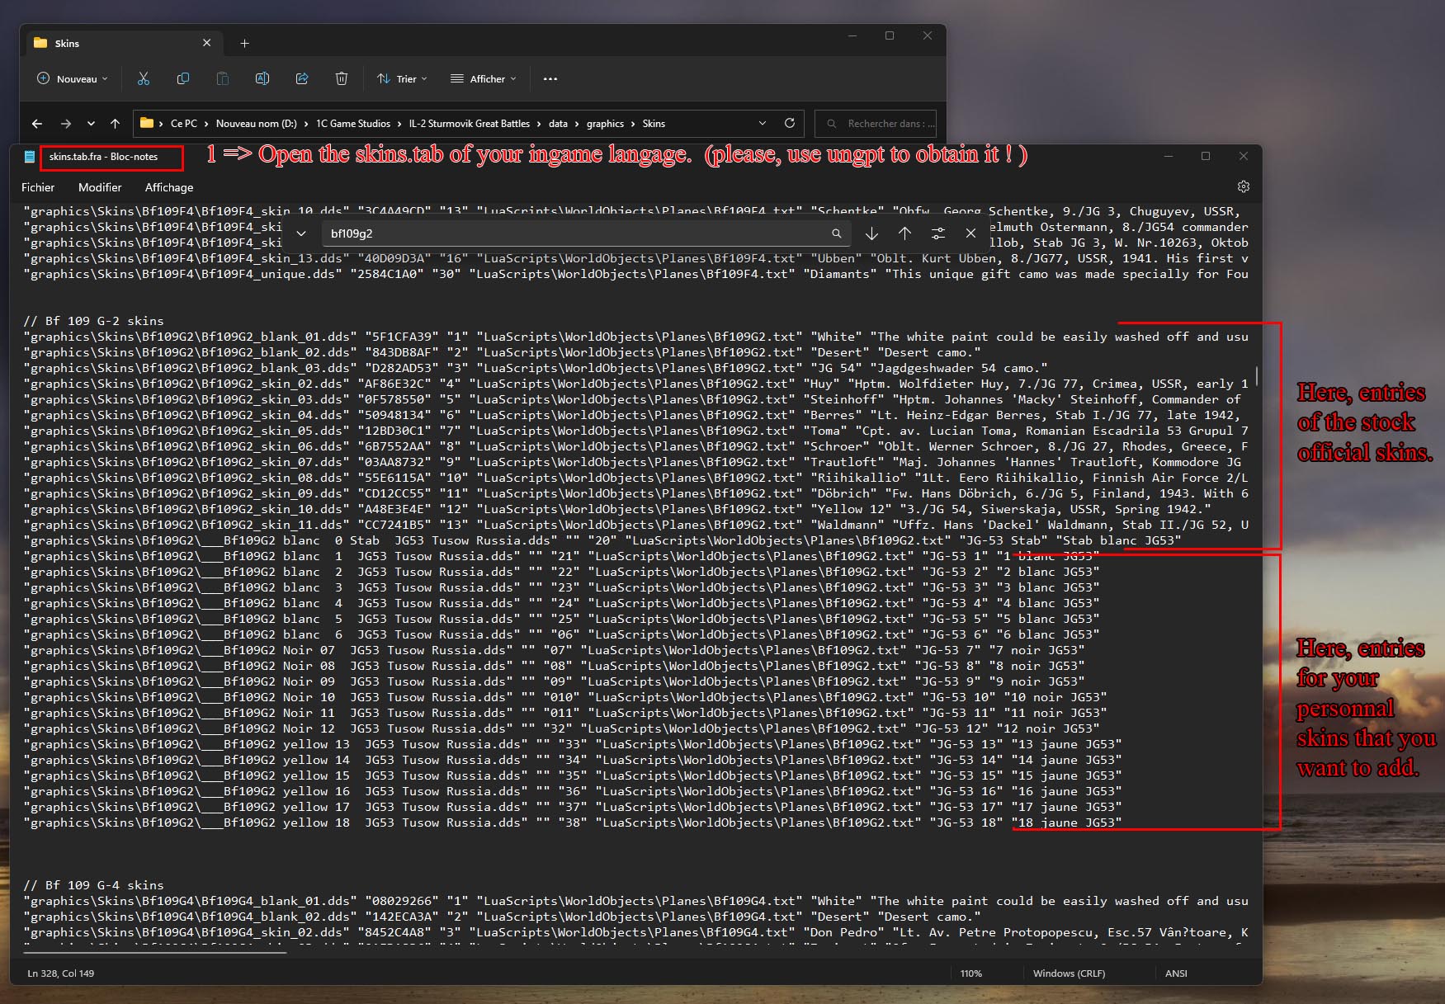Expand Explorer recent locations chevron
The image size is (1445, 1004).
coord(91,124)
